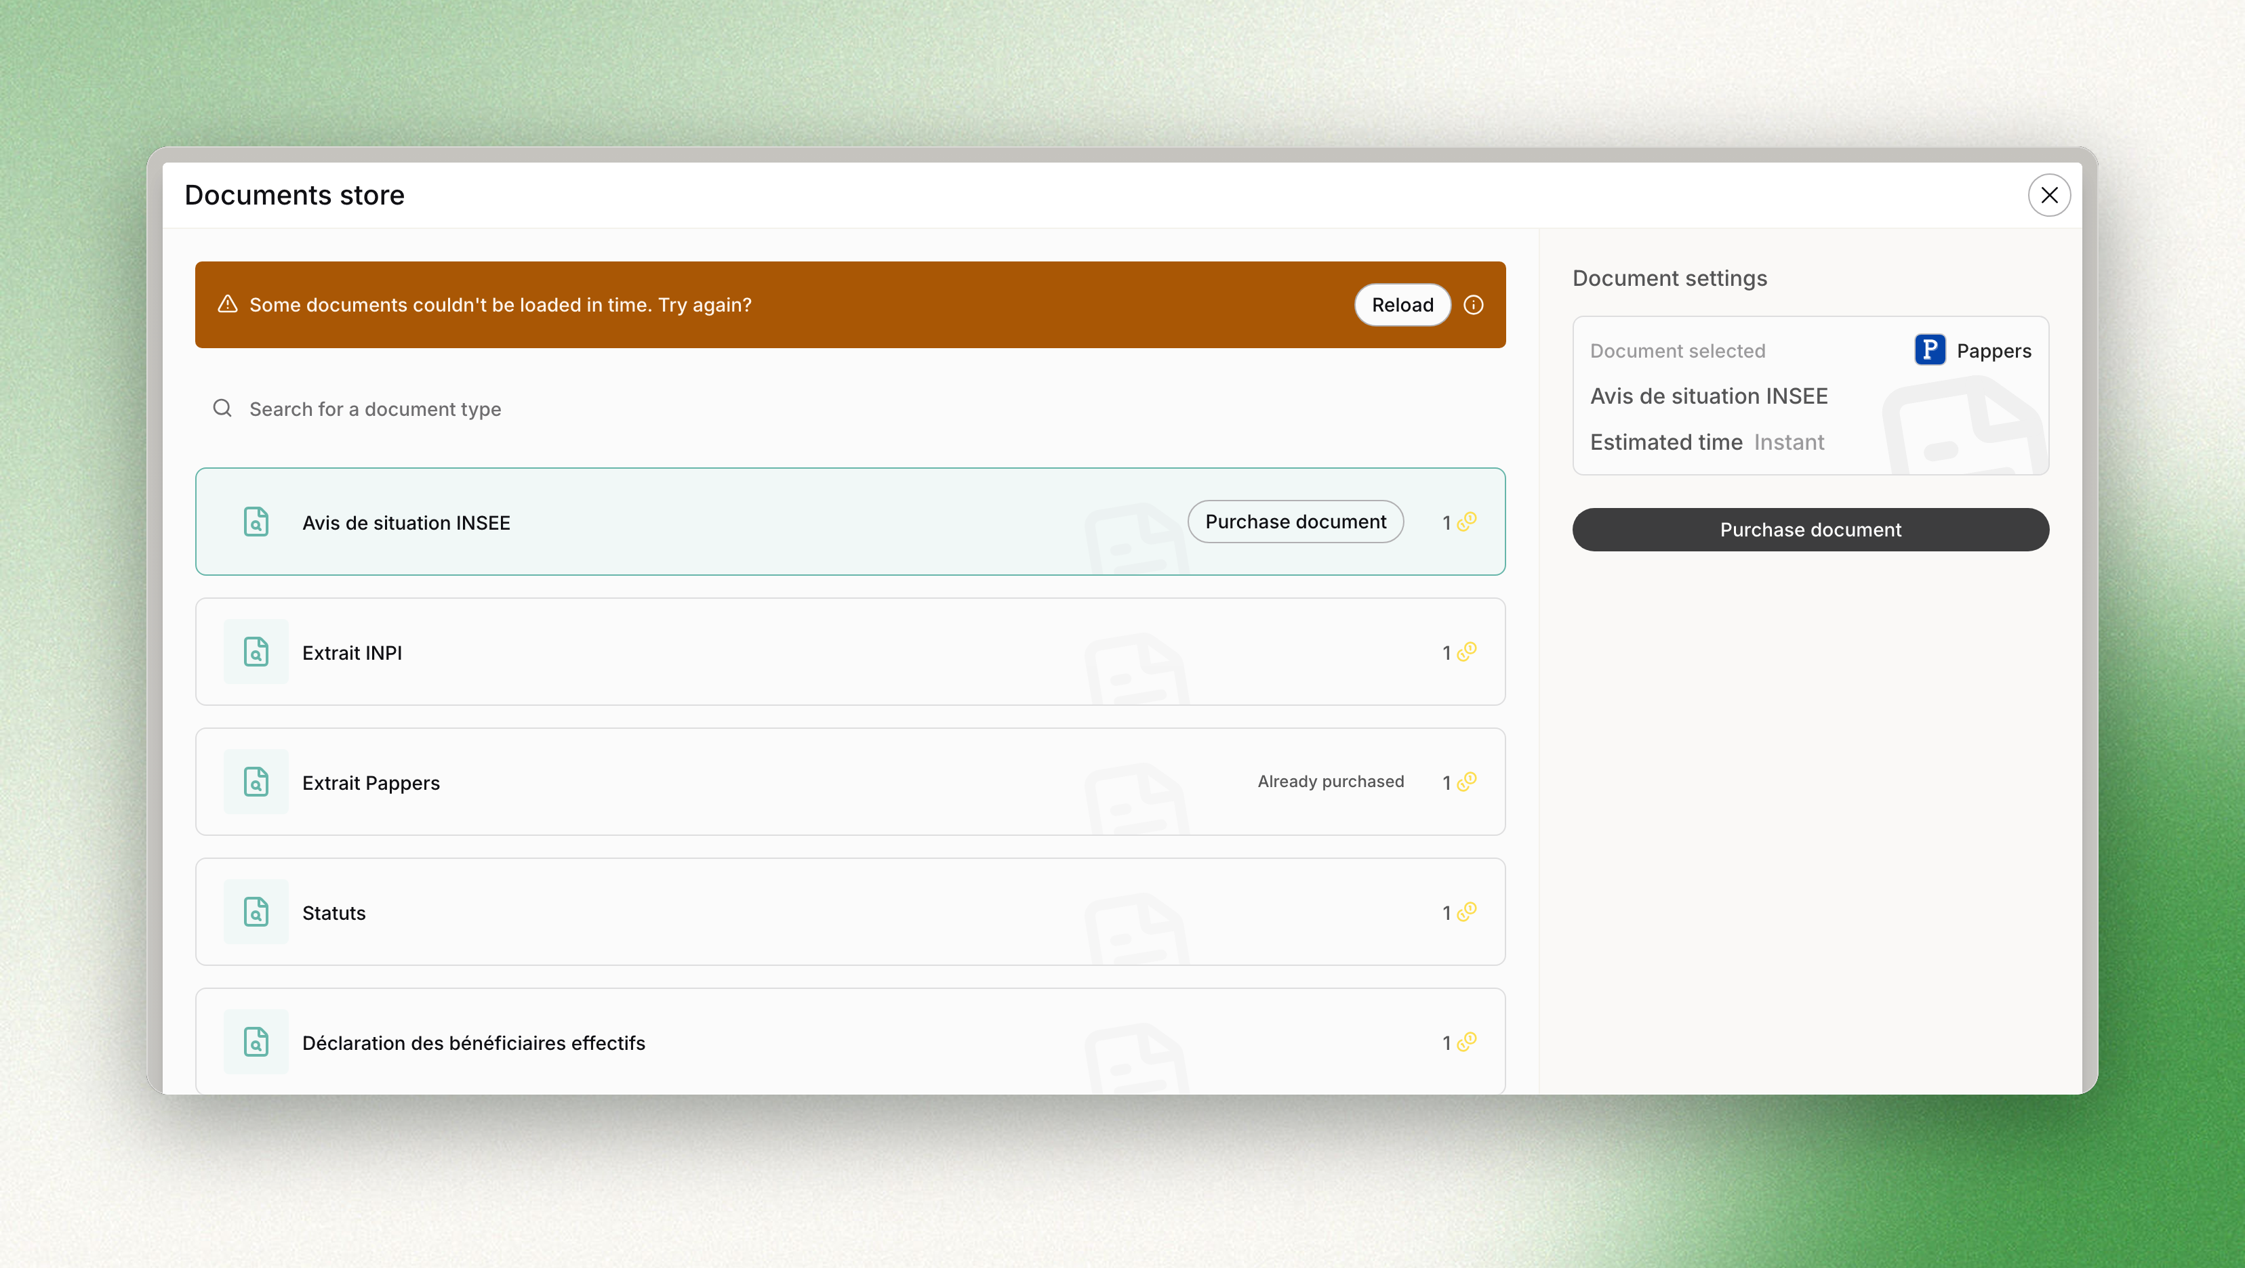Click the banner message about documents not loaded
This screenshot has height=1268, width=2245.
pyautogui.click(x=500, y=305)
